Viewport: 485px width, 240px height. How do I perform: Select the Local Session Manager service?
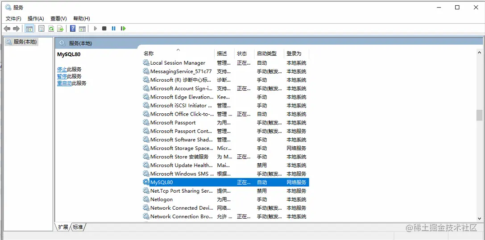coord(178,63)
